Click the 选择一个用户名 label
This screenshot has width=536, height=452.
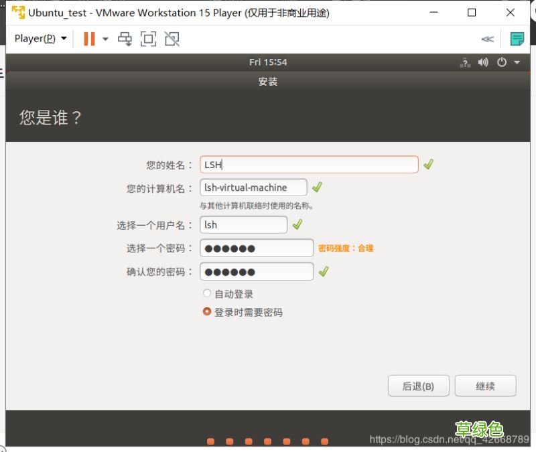coord(155,225)
